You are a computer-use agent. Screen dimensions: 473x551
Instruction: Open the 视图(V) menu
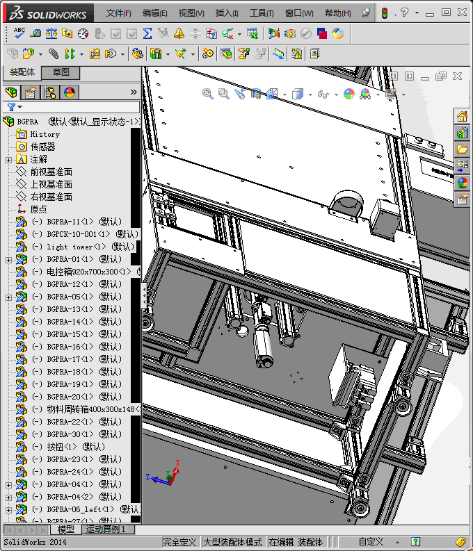pos(191,13)
